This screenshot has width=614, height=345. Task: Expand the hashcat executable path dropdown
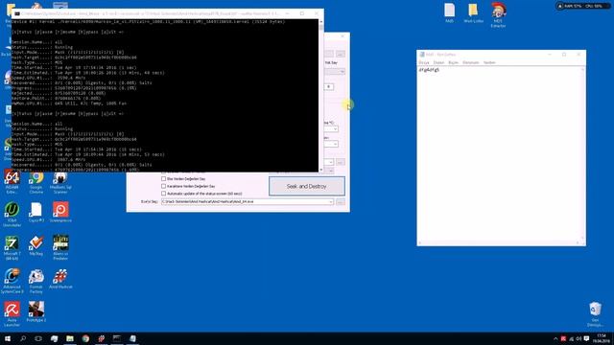330,202
